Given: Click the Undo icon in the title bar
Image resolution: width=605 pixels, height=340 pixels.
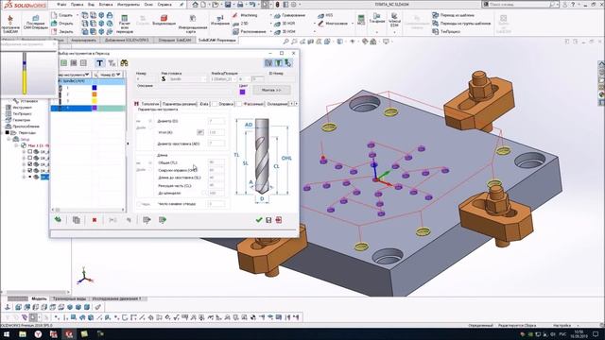Looking at the screenshot, I should (252, 5).
